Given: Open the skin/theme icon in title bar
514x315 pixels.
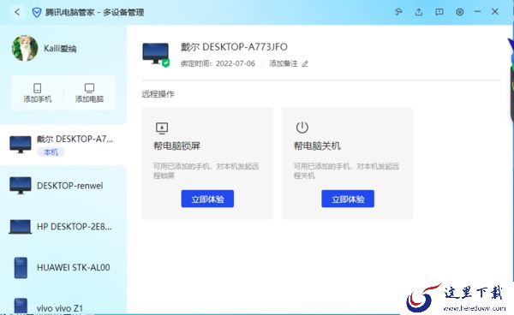Looking at the screenshot, I should [398, 12].
